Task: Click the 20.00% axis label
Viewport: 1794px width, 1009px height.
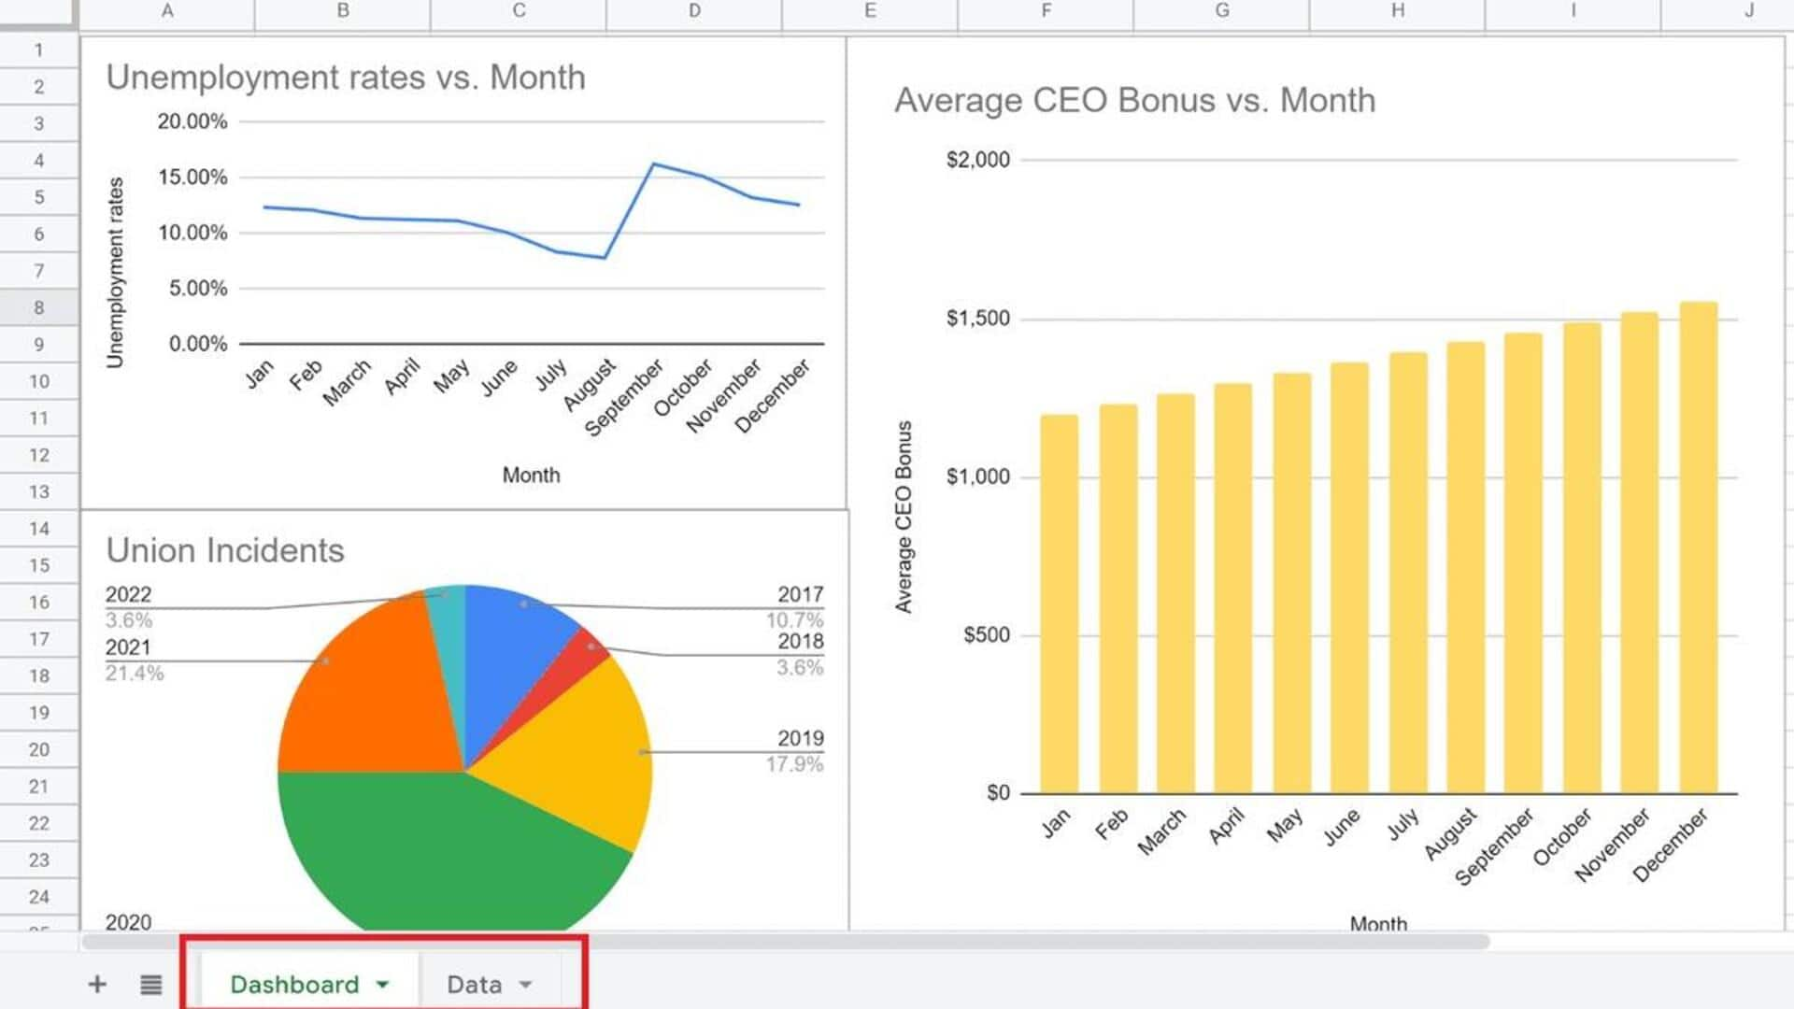Action: pyautogui.click(x=192, y=121)
